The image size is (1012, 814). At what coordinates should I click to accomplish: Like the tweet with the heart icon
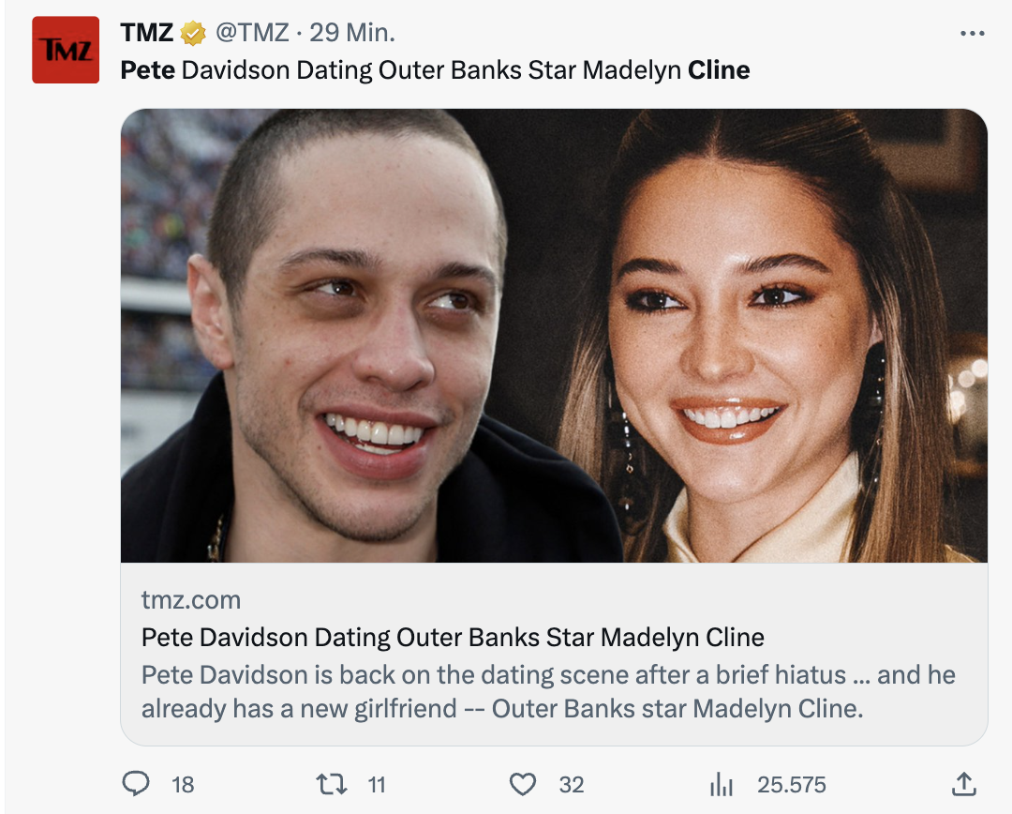523,784
